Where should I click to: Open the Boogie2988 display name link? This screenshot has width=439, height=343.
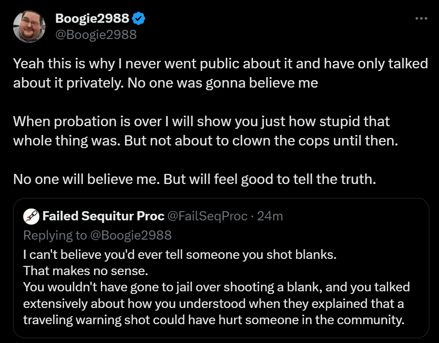click(92, 18)
